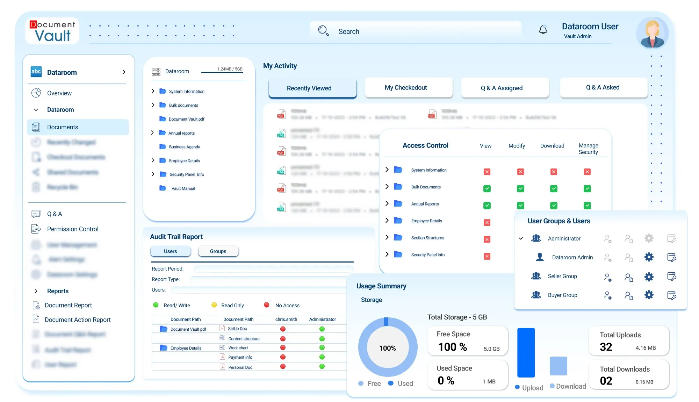Toggle Download permission for Annual Reports
Image resolution: width=699 pixels, height=402 pixels.
[554, 206]
